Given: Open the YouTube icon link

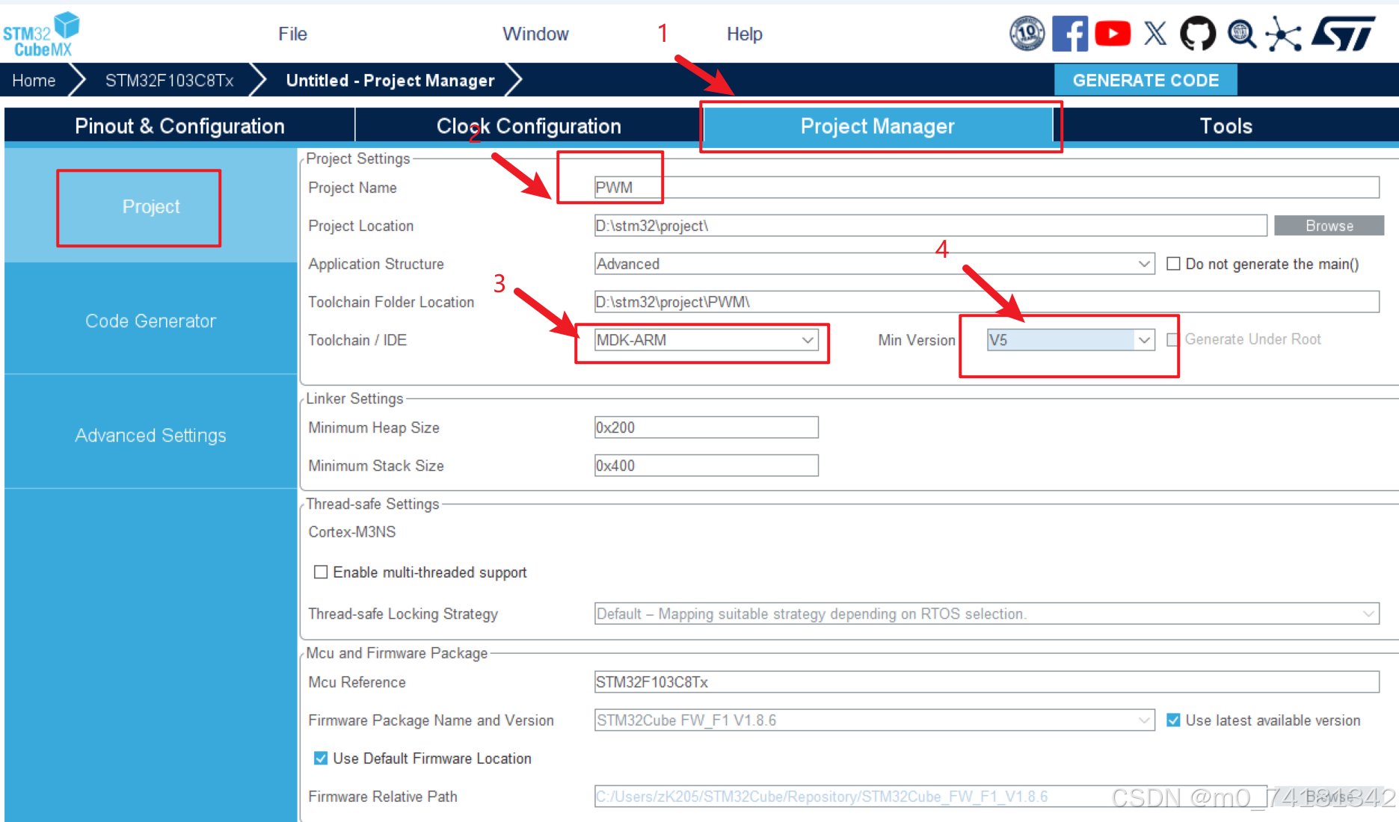Looking at the screenshot, I should coord(1113,34).
